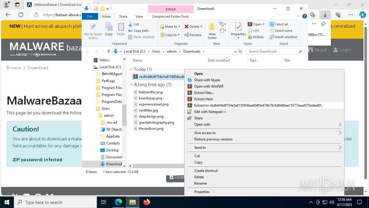Open the Delete dropdown arrow

(x=201, y=27)
